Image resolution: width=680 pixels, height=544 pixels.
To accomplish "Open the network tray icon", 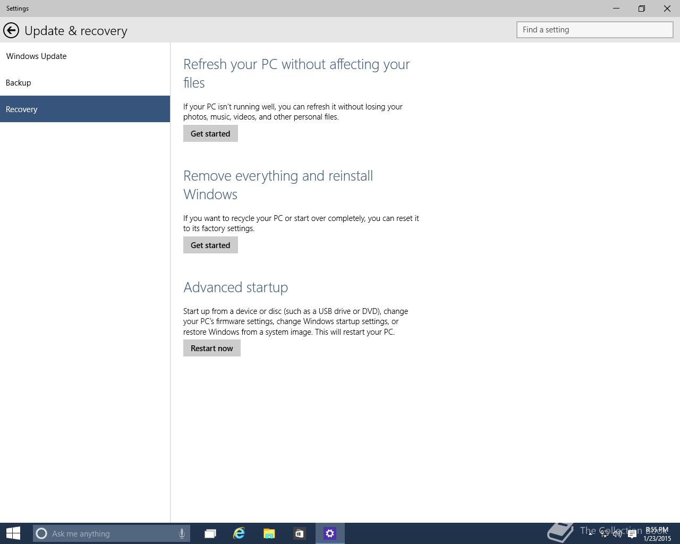I will click(x=605, y=534).
